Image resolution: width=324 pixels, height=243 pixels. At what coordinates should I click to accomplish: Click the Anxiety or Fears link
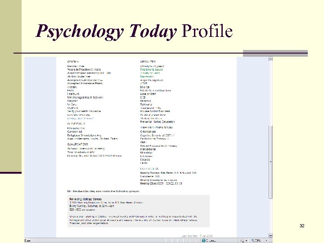[x=150, y=73]
